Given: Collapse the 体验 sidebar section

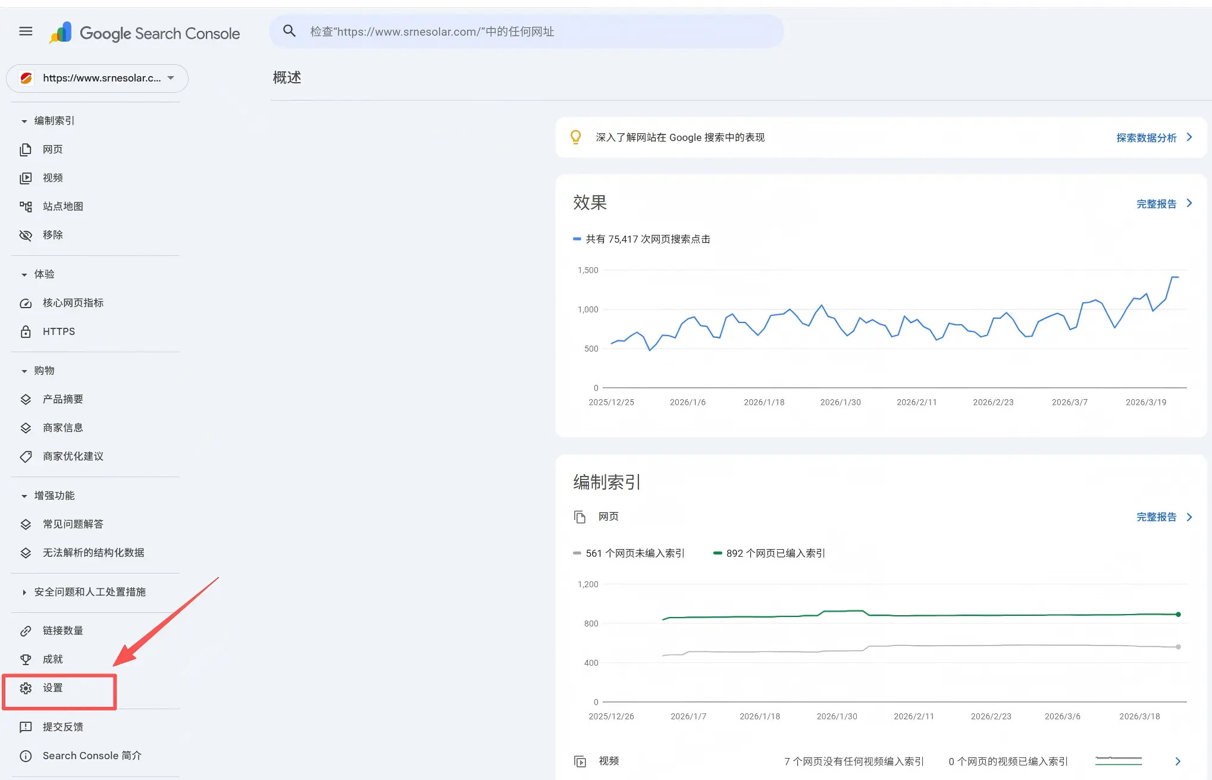Looking at the screenshot, I should [24, 274].
